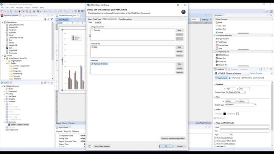Select the Sample DB data adapter
The width and height of the screenshot is (274, 154).
13,45
